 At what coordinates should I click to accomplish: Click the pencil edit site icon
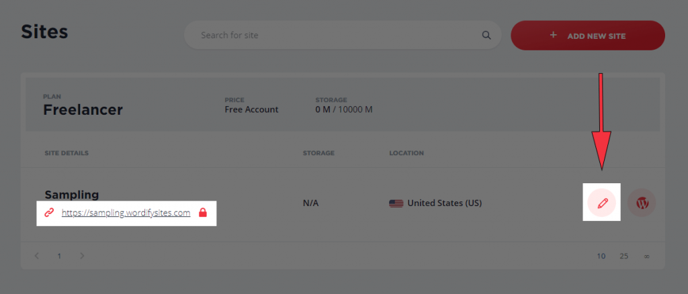tap(602, 203)
